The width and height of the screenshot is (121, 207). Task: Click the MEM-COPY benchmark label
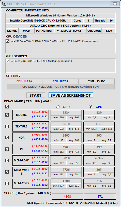point(21,183)
